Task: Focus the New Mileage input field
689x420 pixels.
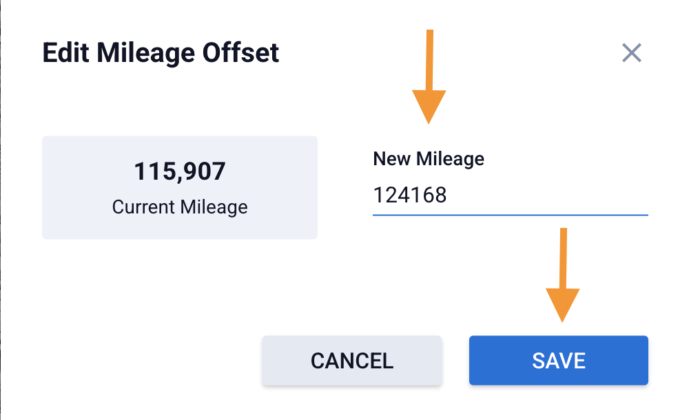Action: [x=510, y=196]
